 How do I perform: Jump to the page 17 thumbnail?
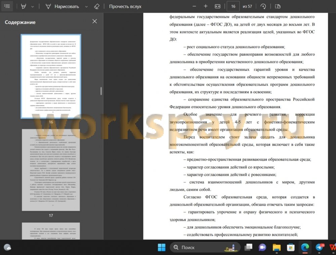coord(51,170)
